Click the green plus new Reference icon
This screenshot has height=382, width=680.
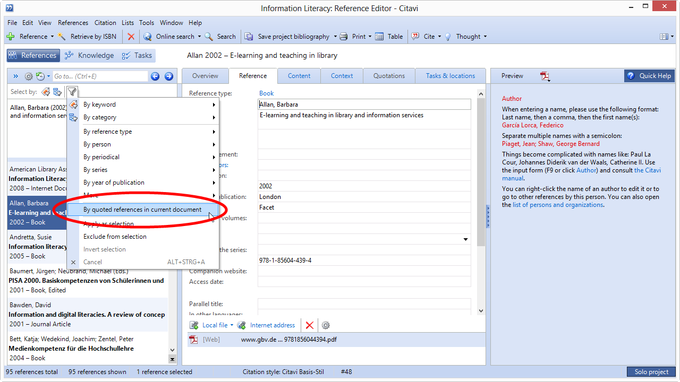(x=10, y=37)
